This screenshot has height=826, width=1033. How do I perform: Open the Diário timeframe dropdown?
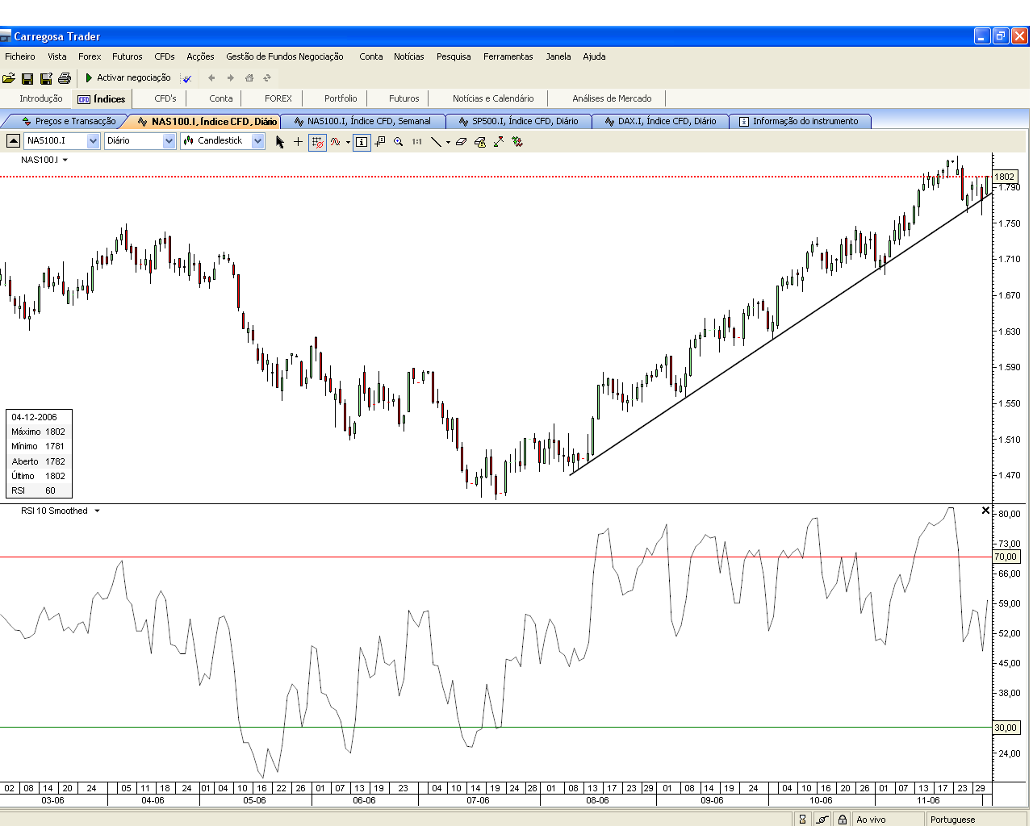pos(169,140)
